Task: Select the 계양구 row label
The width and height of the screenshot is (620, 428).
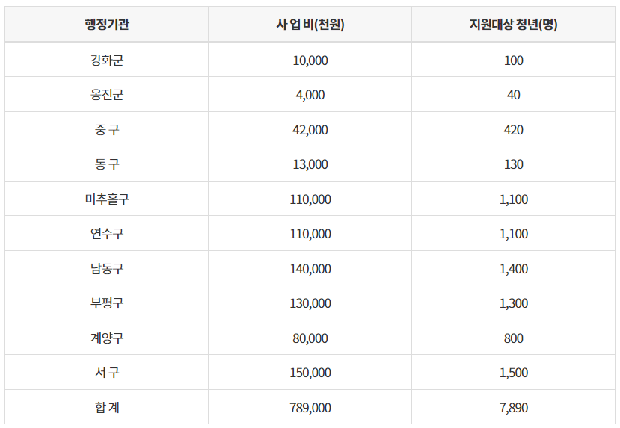Action: coord(107,338)
